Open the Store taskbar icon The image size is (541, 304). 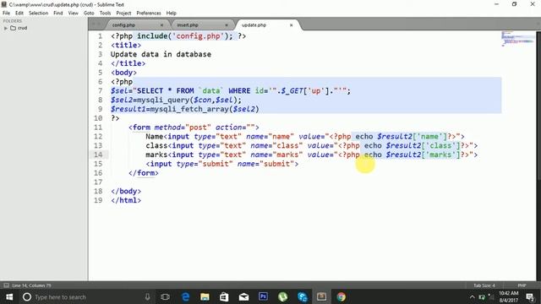[x=224, y=296]
